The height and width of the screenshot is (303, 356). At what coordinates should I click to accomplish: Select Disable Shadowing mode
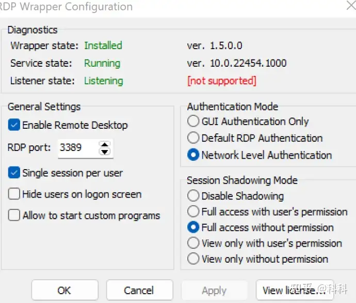(193, 195)
